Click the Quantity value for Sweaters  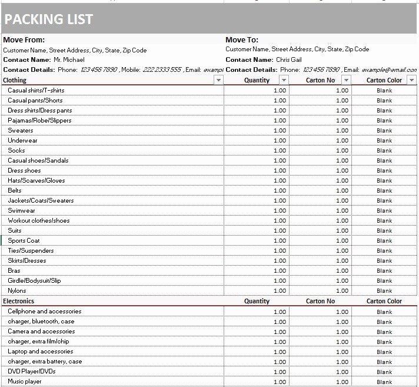coord(257,131)
